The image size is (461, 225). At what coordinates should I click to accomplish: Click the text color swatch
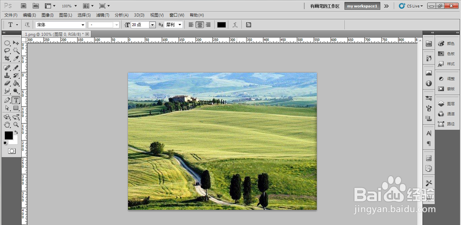click(x=221, y=25)
